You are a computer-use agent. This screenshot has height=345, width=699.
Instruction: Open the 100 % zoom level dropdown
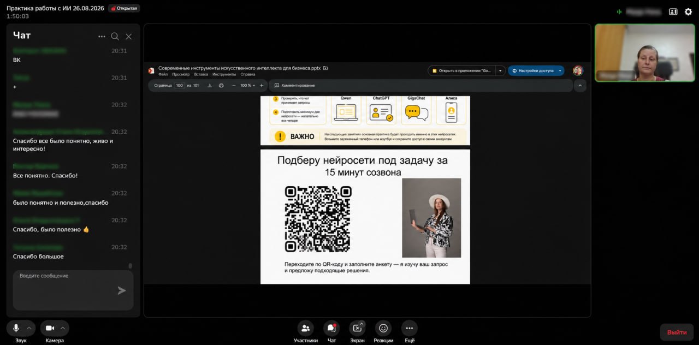pos(247,85)
